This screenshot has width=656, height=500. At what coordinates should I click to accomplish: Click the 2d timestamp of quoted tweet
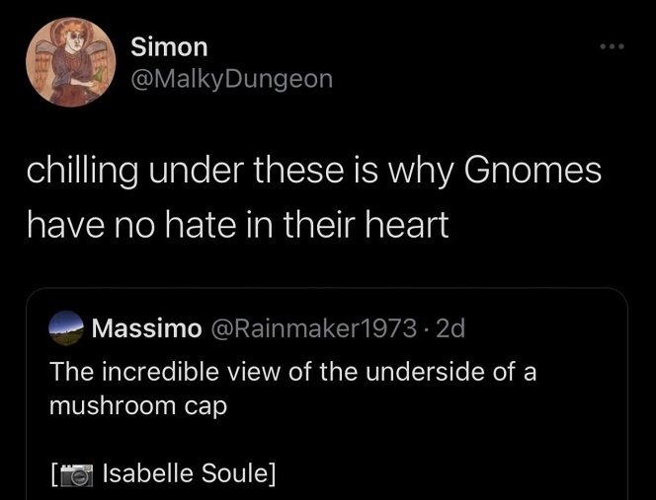(x=450, y=328)
